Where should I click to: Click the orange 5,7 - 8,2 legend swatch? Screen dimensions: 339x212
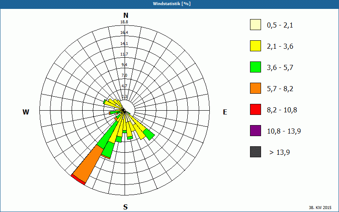(x=256, y=88)
